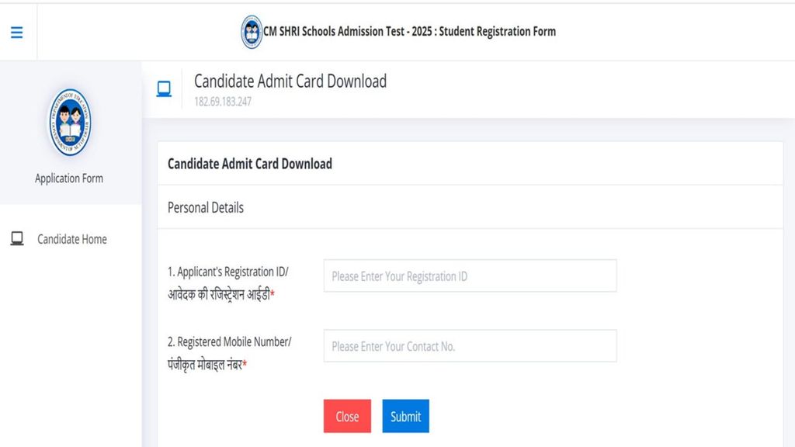Focus the Contact No. input field

pyautogui.click(x=470, y=345)
